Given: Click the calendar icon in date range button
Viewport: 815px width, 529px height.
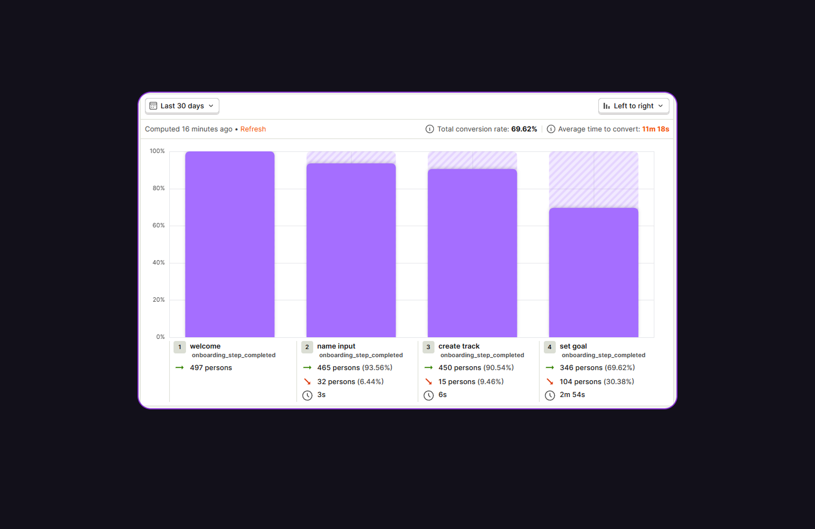Looking at the screenshot, I should coord(153,106).
